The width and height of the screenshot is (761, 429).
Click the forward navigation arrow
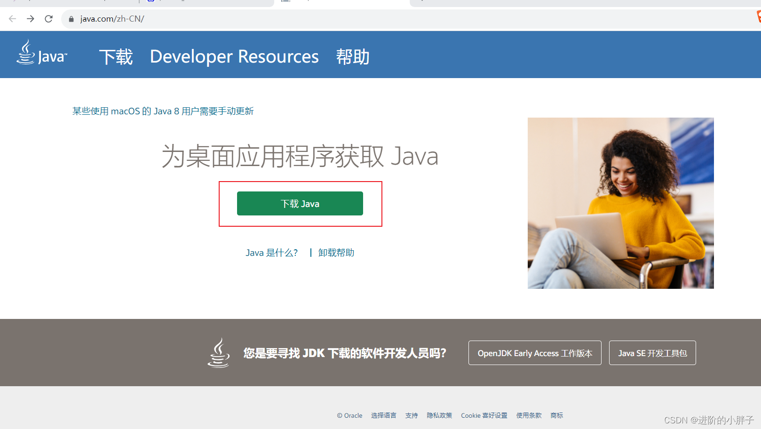30,19
